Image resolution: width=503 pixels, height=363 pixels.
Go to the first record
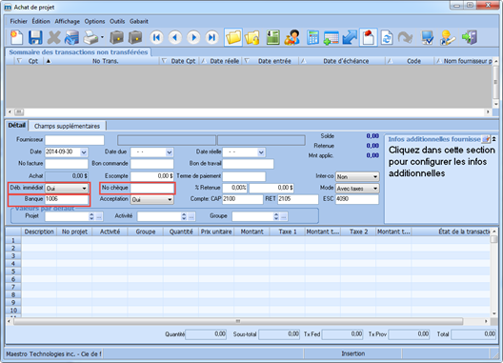[x=156, y=37]
